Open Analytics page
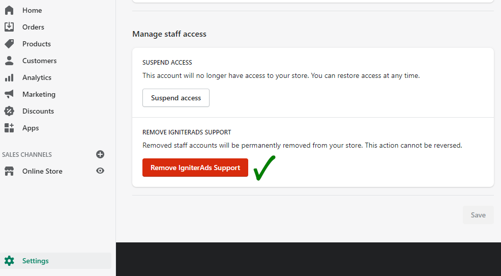 click(37, 78)
